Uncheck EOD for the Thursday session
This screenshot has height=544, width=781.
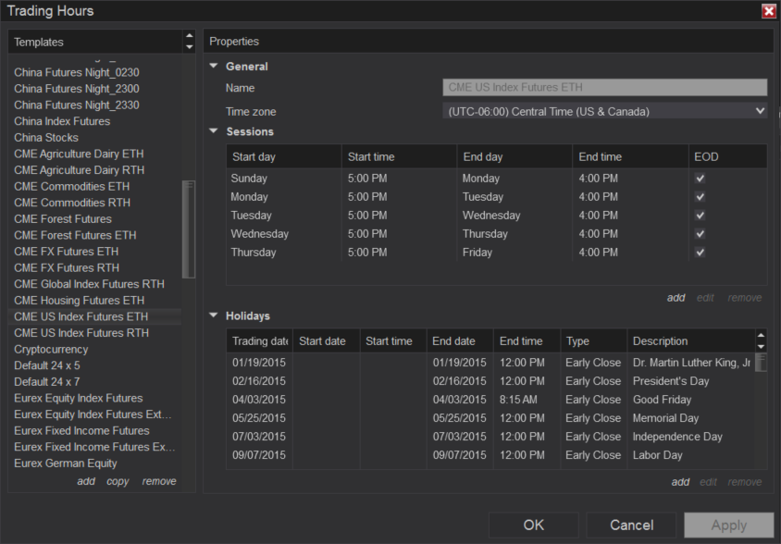coord(700,252)
